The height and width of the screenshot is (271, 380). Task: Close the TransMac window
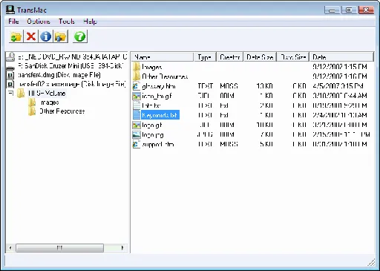coord(366,10)
